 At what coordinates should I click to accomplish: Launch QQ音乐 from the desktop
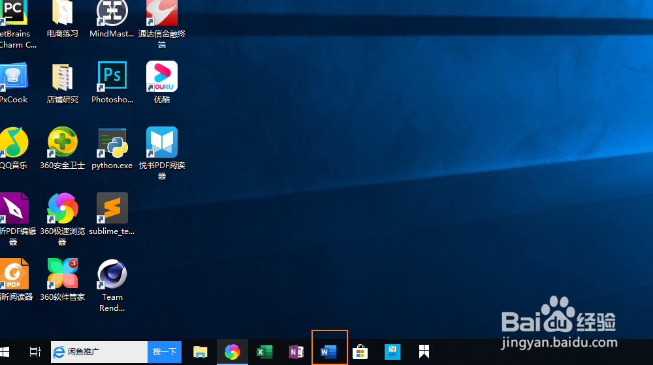pyautogui.click(x=14, y=142)
